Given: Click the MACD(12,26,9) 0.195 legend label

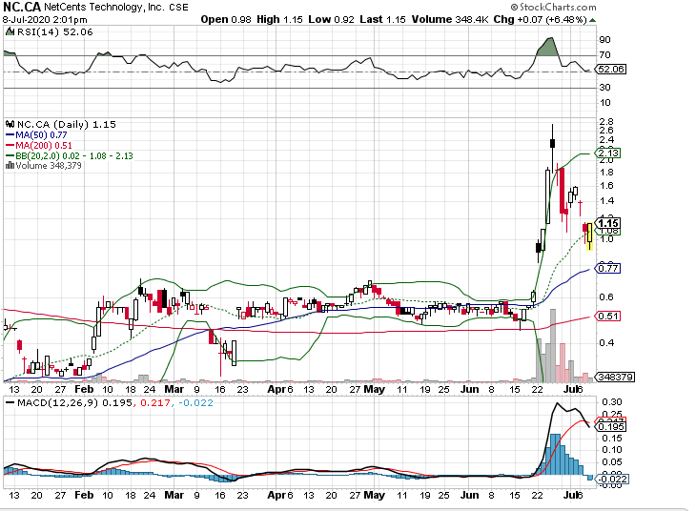Looking at the screenshot, I should pos(74,403).
